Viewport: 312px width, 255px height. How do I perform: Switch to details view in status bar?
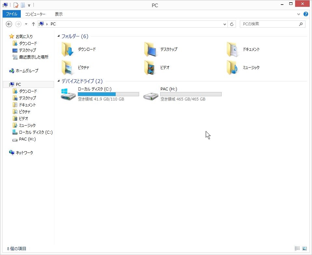pyautogui.click(x=297, y=248)
